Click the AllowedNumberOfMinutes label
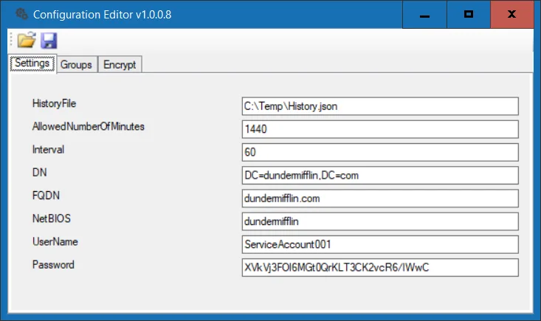 click(x=89, y=126)
